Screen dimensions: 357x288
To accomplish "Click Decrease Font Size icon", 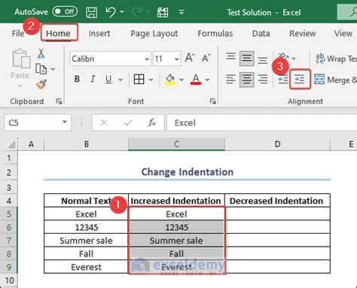I will click(x=206, y=58).
